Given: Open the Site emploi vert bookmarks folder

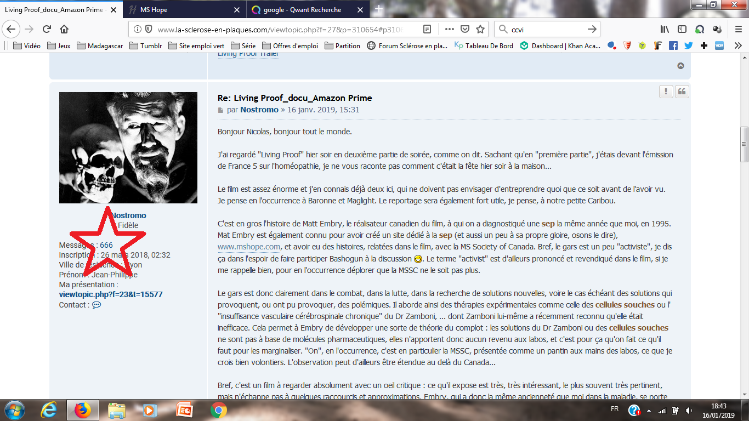Looking at the screenshot, I should (x=196, y=45).
